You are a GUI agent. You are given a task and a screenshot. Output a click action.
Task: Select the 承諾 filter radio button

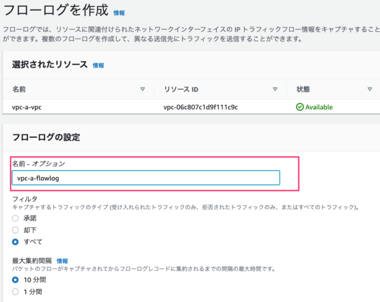coord(15,218)
